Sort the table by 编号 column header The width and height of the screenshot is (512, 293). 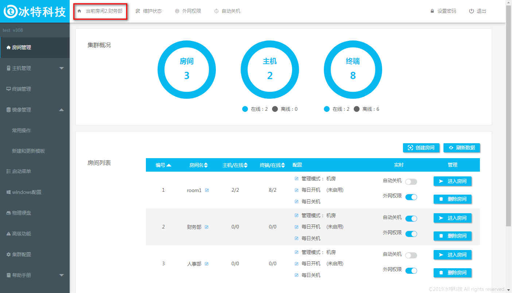click(x=163, y=165)
